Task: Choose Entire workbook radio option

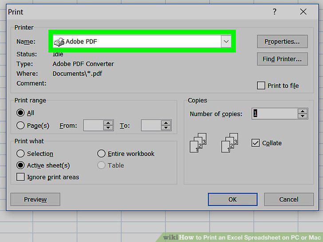Action: pos(101,153)
